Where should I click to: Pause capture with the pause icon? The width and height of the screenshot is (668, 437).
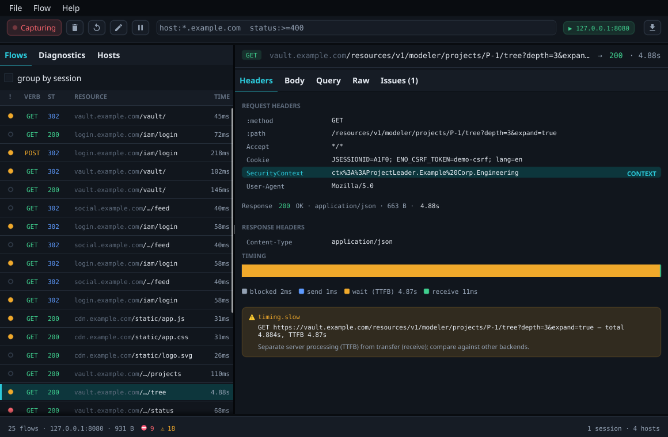(x=140, y=28)
